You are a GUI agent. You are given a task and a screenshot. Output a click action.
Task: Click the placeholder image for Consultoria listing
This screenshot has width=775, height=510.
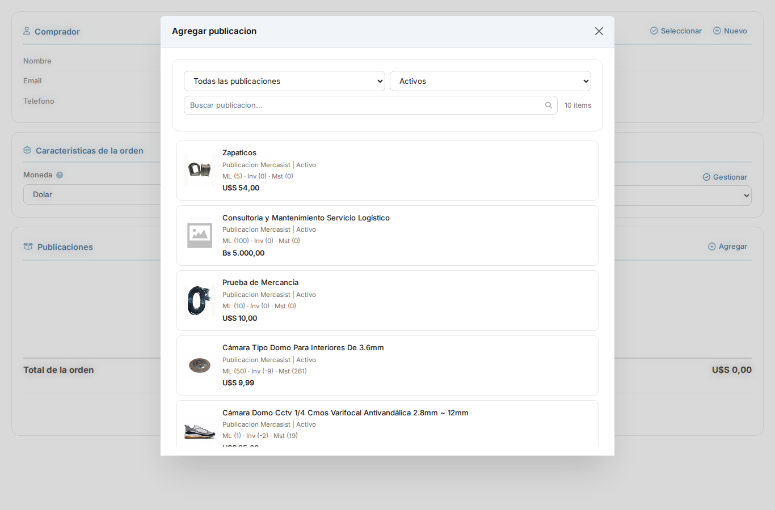[x=200, y=235]
